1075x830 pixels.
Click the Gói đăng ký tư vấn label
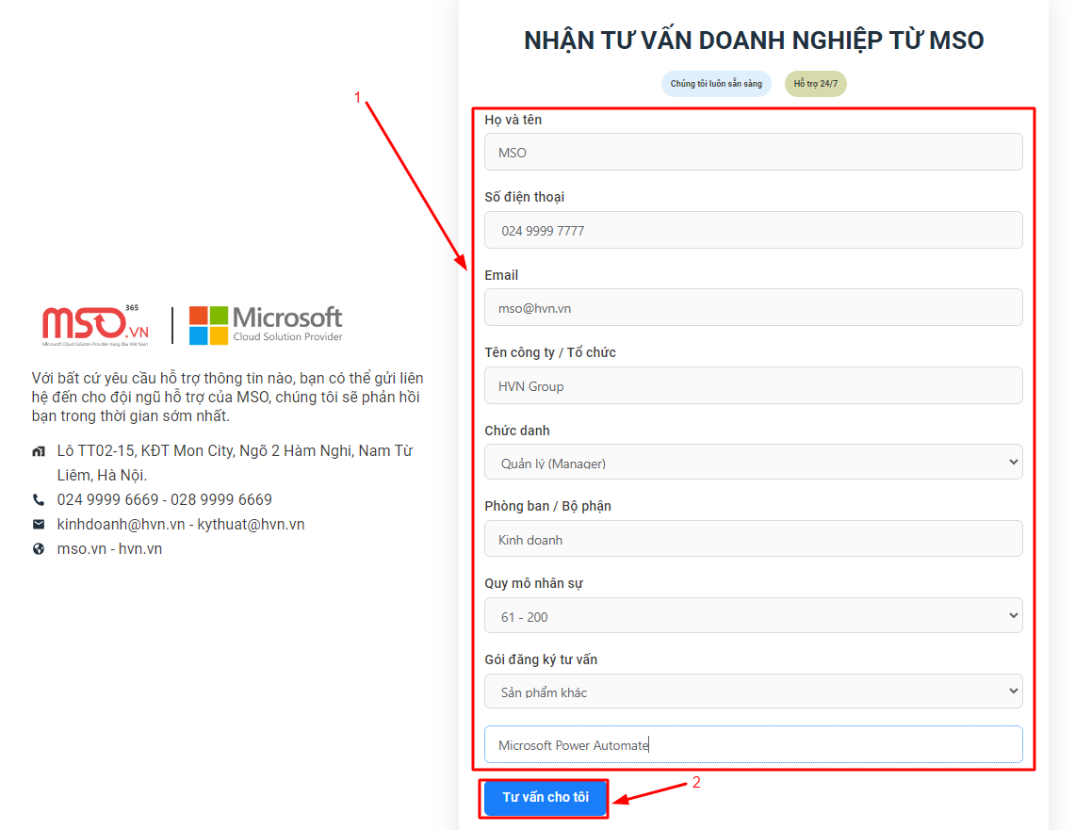point(541,660)
